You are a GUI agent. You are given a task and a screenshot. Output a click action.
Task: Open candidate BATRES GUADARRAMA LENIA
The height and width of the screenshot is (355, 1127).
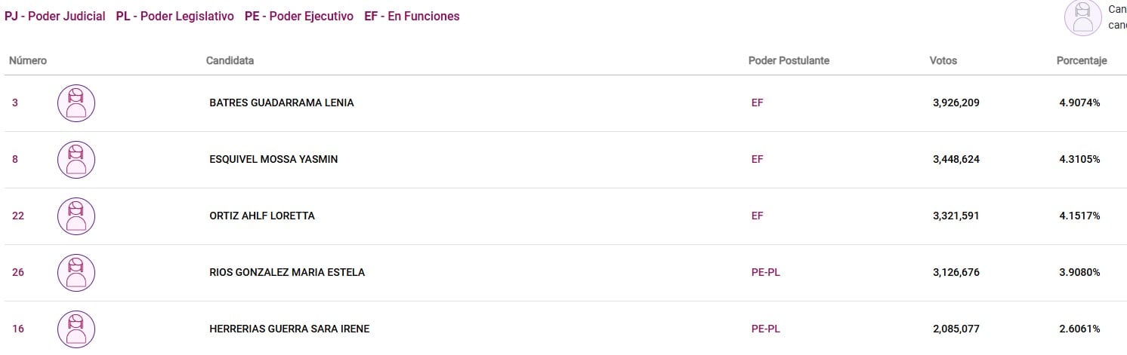[x=281, y=103]
